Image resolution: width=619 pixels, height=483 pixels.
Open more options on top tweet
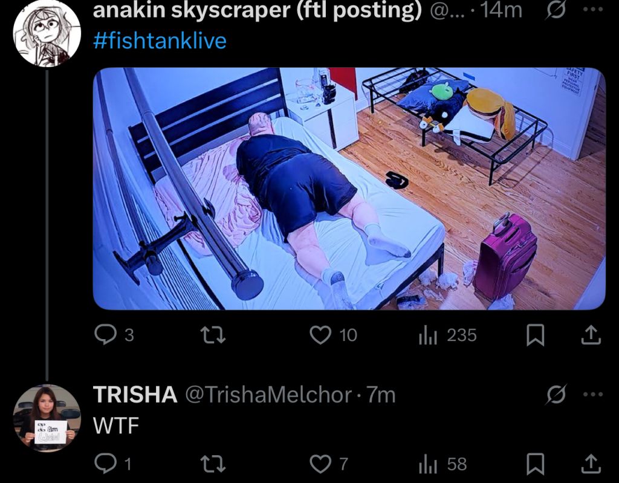[x=592, y=10]
